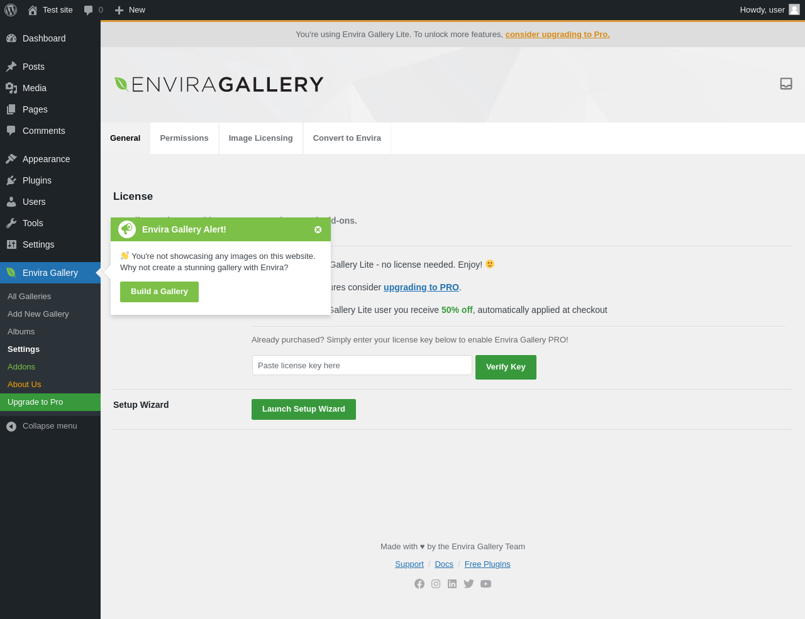Image resolution: width=805 pixels, height=619 pixels.
Task: Open the LinkedIn footer icon
Action: pos(452,584)
